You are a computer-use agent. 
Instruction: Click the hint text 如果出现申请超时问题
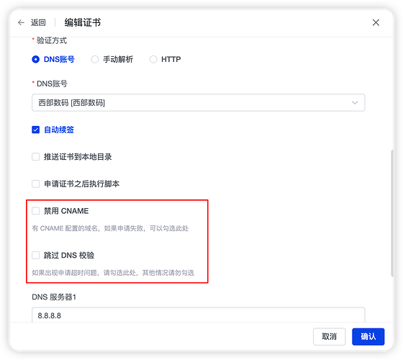click(113, 273)
